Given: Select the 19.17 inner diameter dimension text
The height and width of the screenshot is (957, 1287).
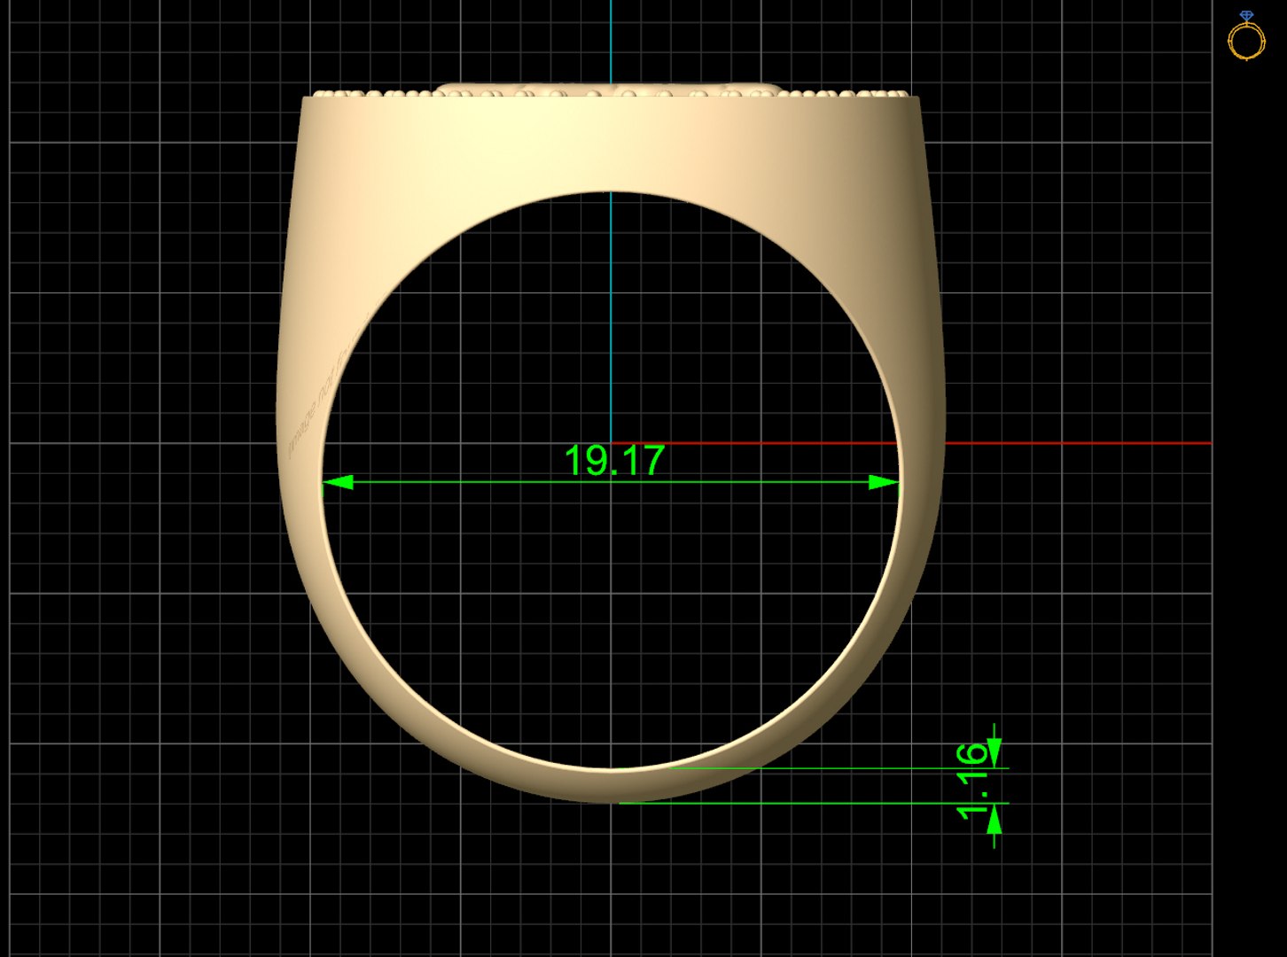Looking at the screenshot, I should point(614,461).
